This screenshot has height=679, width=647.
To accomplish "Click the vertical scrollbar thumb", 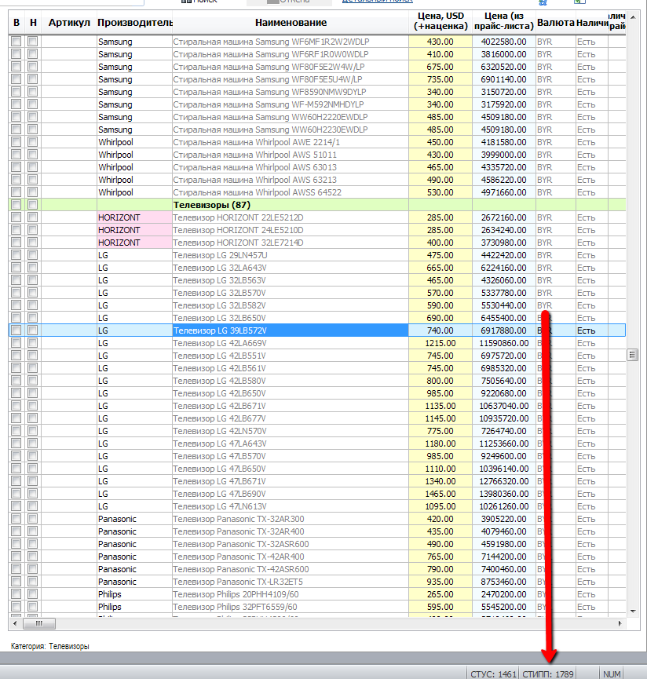I will [633, 355].
